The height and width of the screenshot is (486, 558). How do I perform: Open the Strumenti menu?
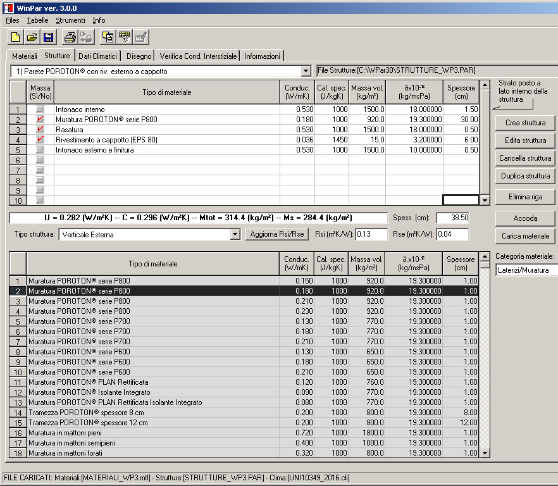[x=70, y=20]
